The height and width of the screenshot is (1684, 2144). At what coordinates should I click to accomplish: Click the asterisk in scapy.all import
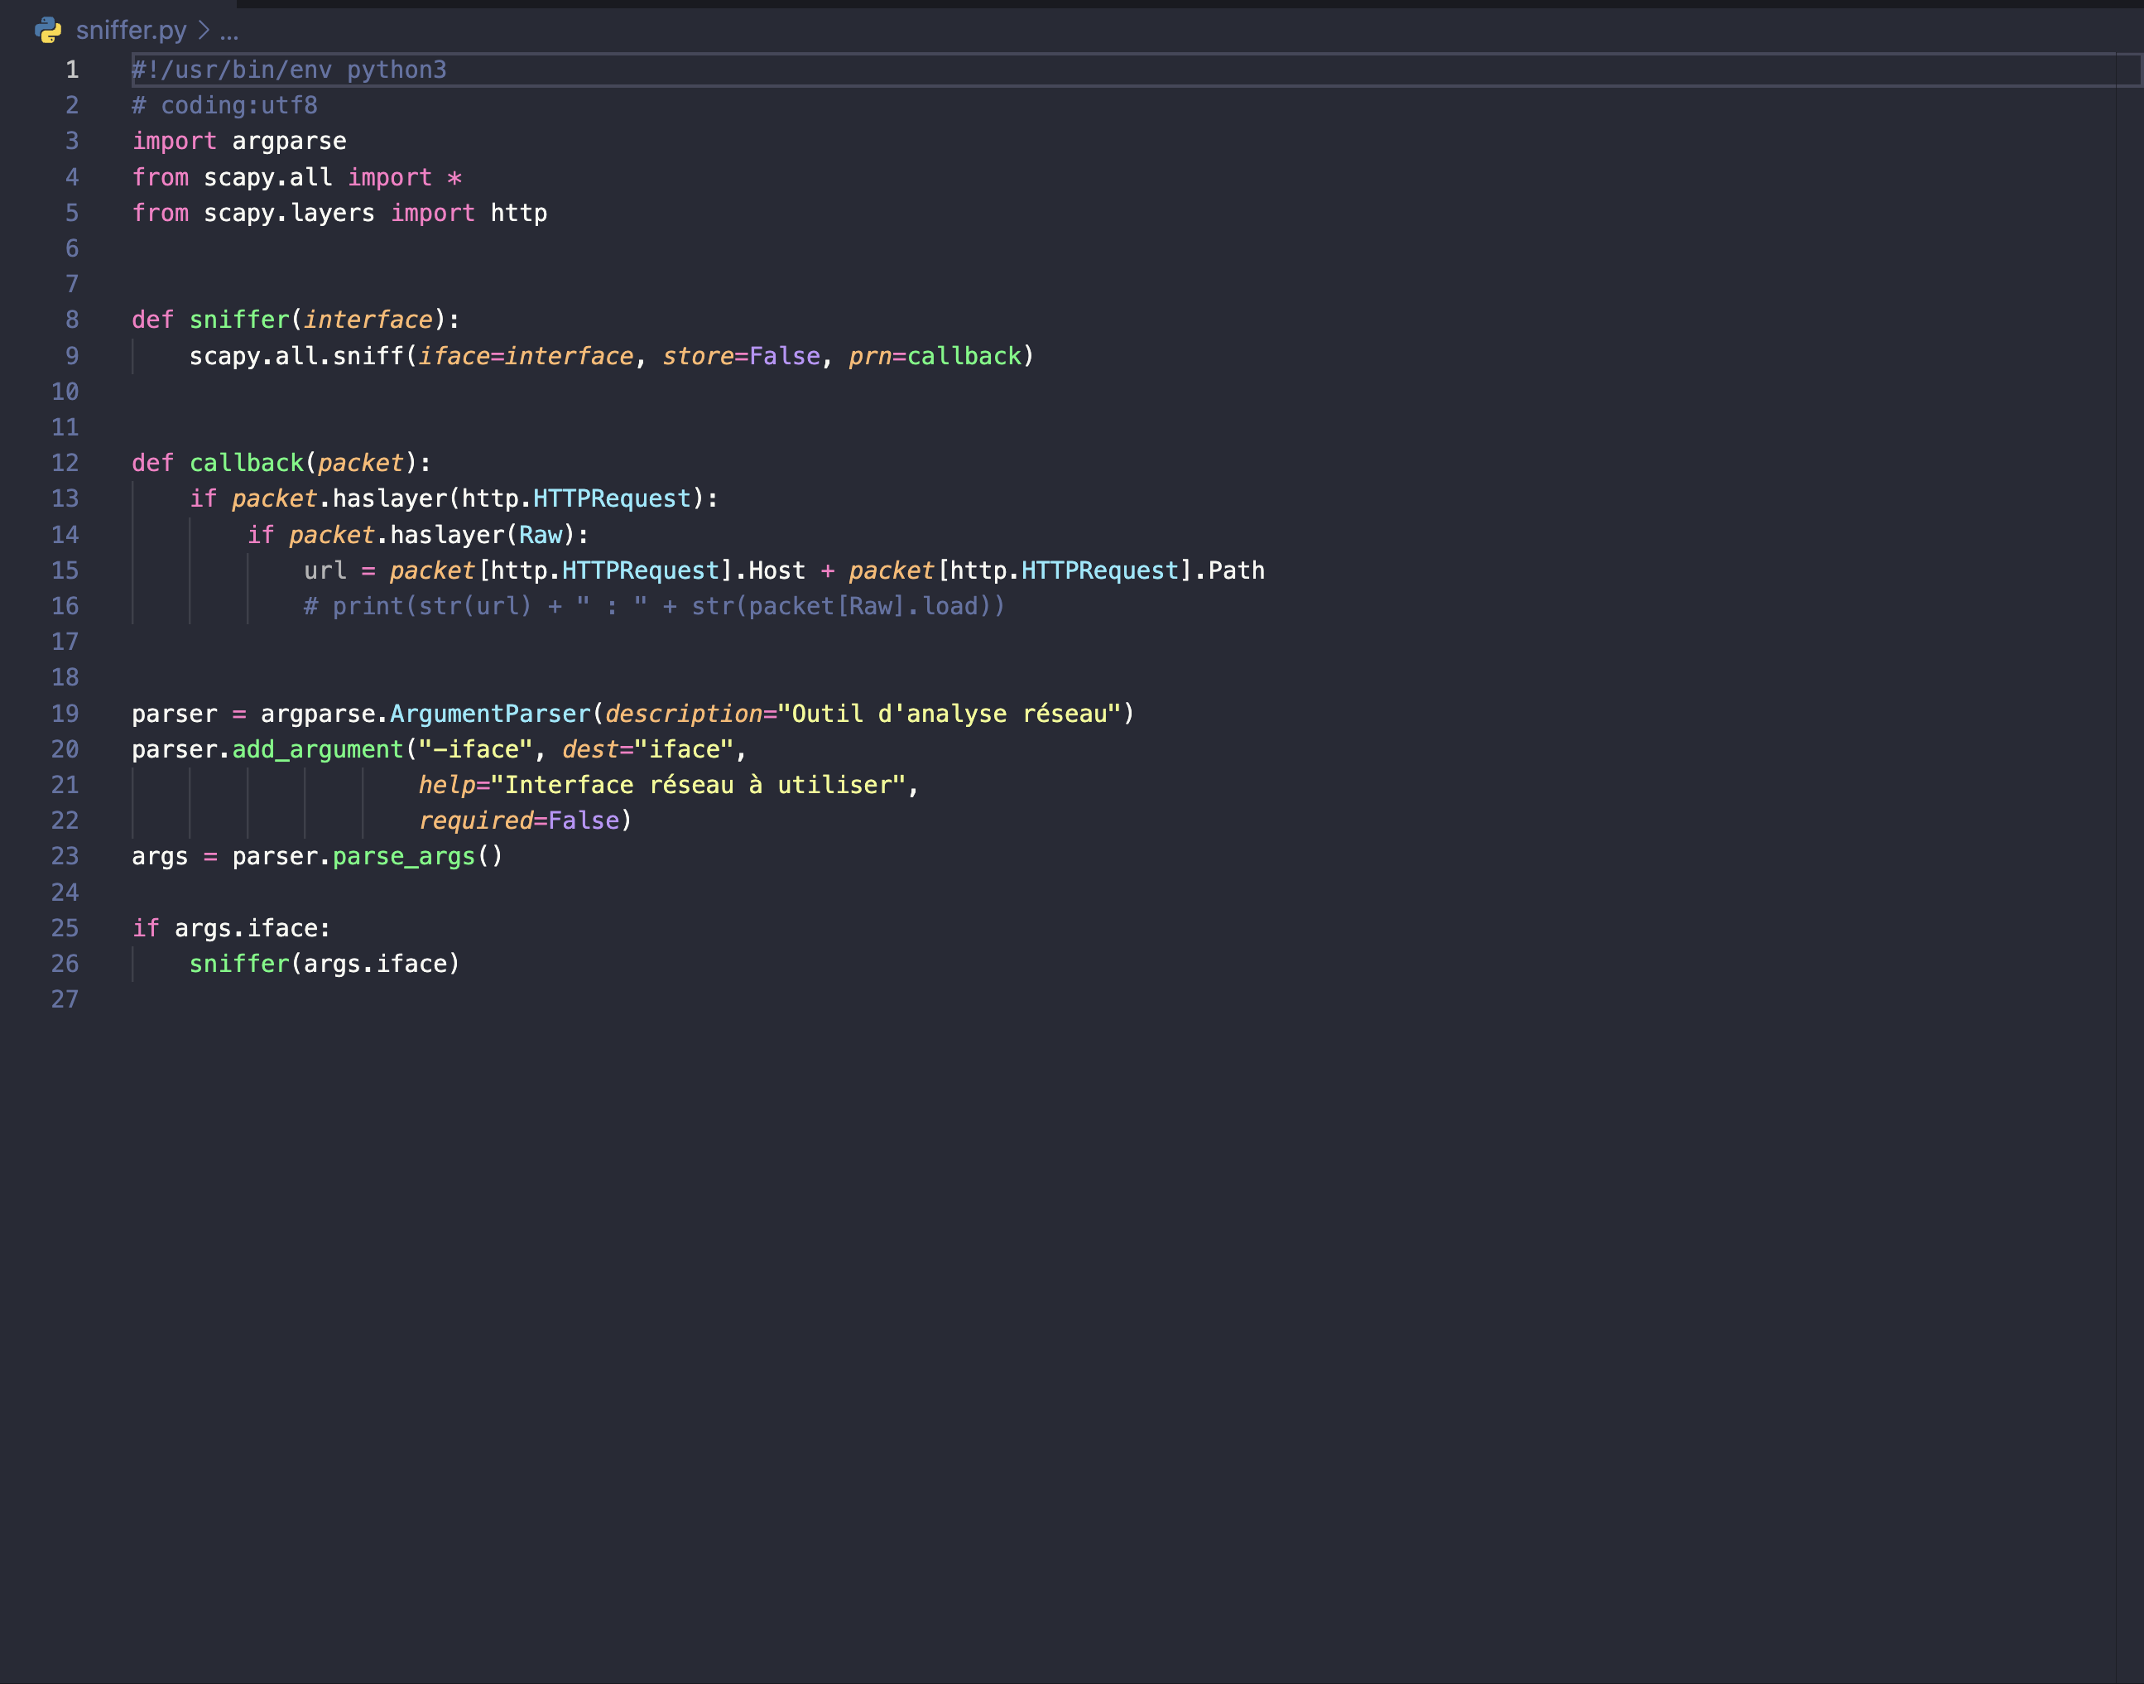point(454,179)
